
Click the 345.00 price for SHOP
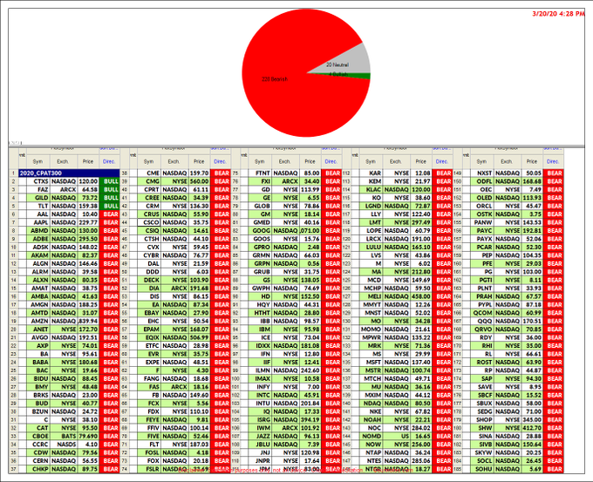click(x=532, y=419)
